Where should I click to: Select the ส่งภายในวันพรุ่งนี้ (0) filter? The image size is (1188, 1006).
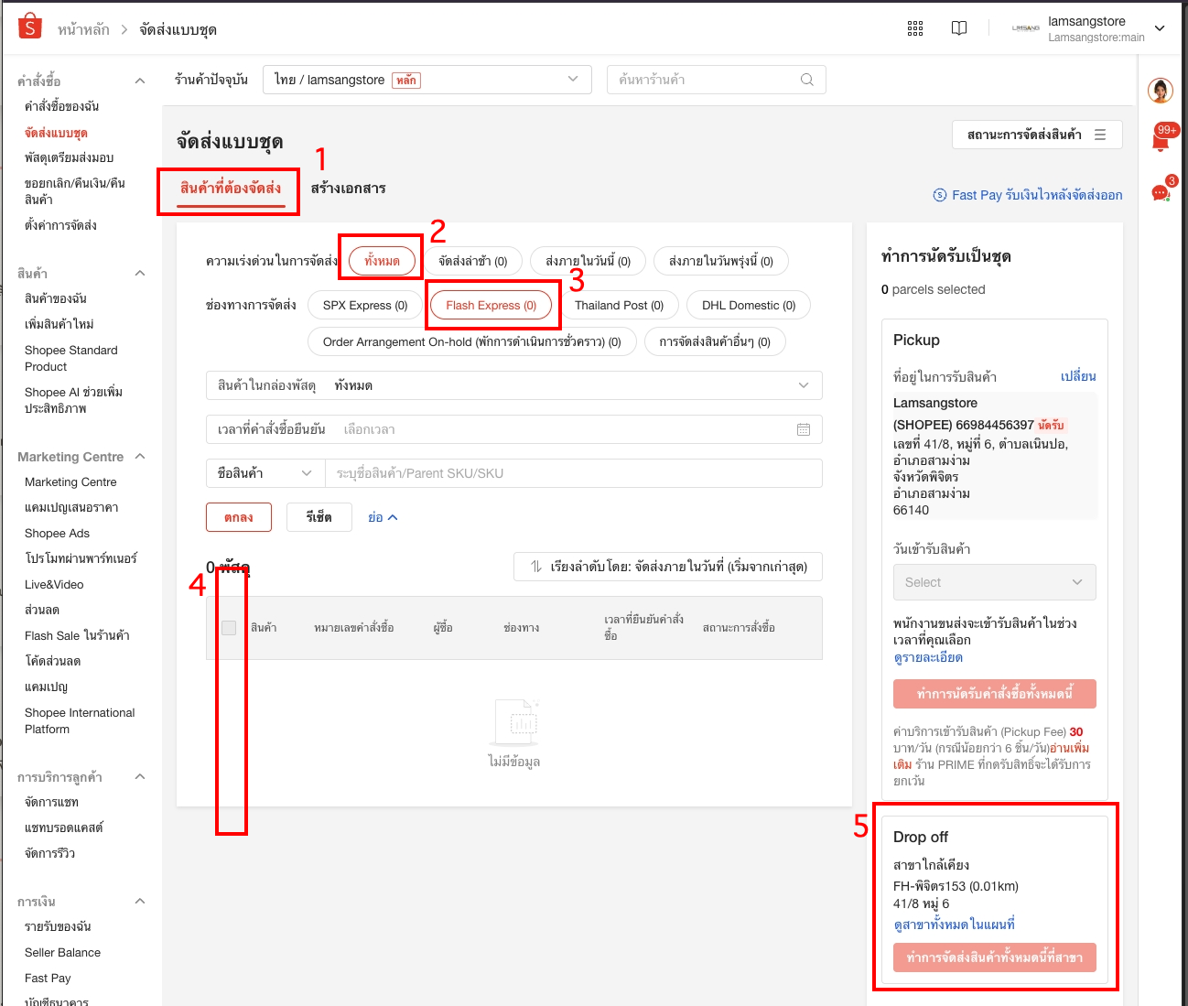(x=721, y=261)
